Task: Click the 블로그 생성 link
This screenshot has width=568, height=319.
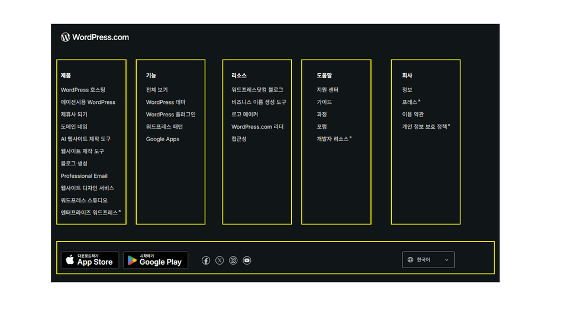Action: click(74, 164)
